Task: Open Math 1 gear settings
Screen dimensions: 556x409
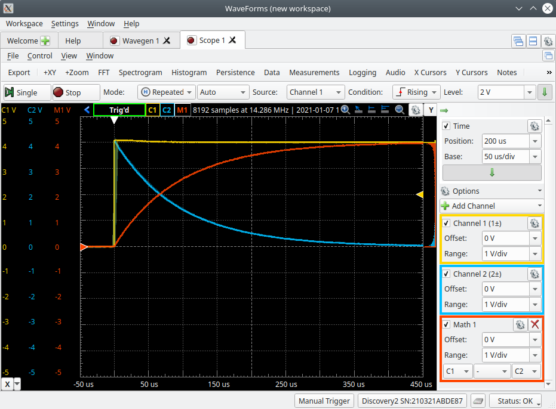Action: pyautogui.click(x=520, y=324)
